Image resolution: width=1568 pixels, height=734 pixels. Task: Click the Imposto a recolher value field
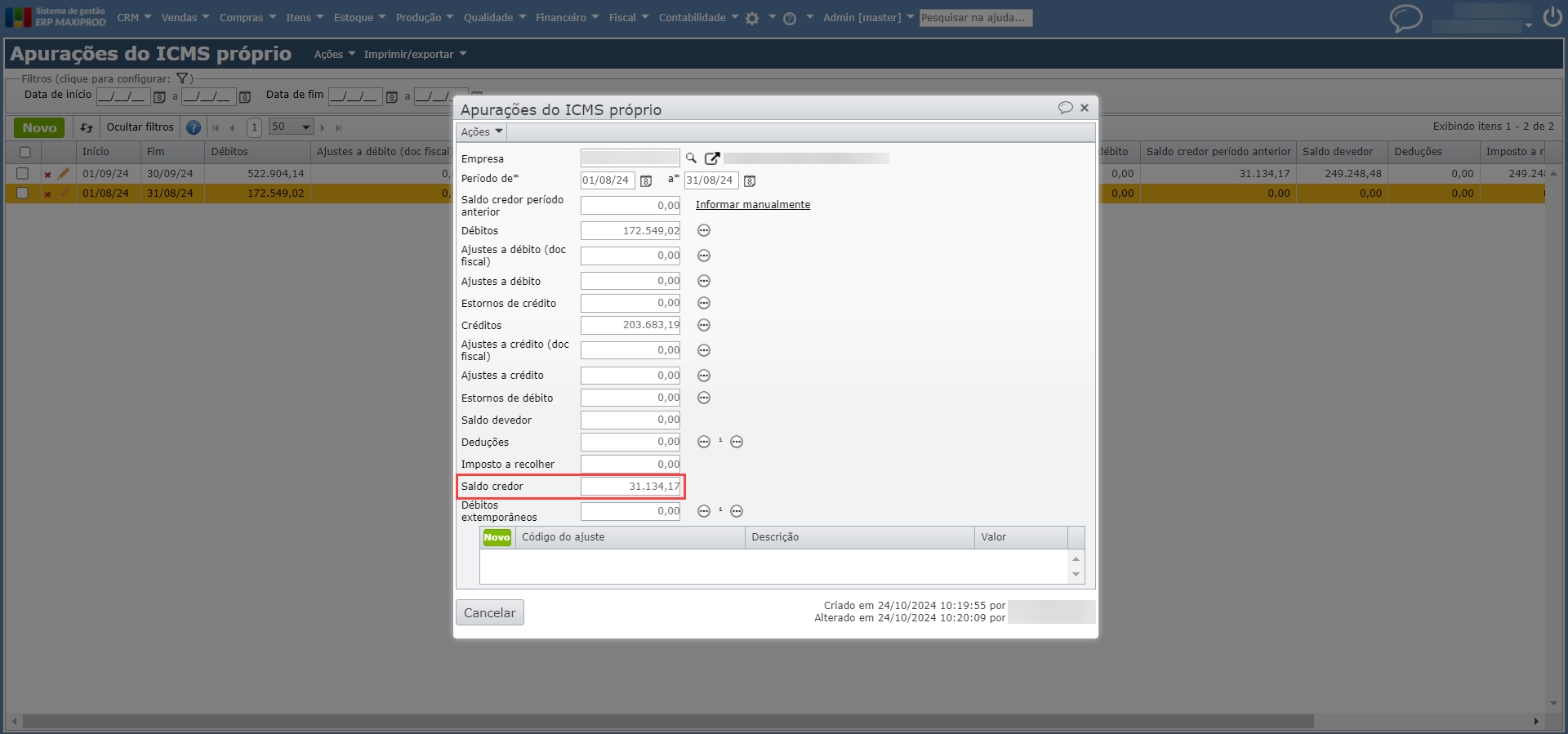pyautogui.click(x=630, y=465)
